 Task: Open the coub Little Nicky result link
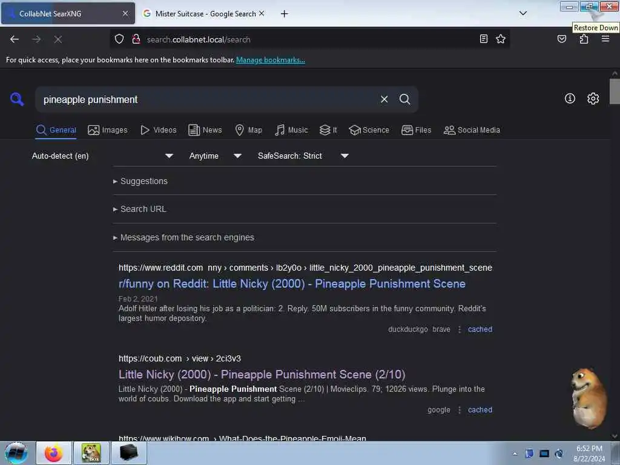(x=262, y=374)
